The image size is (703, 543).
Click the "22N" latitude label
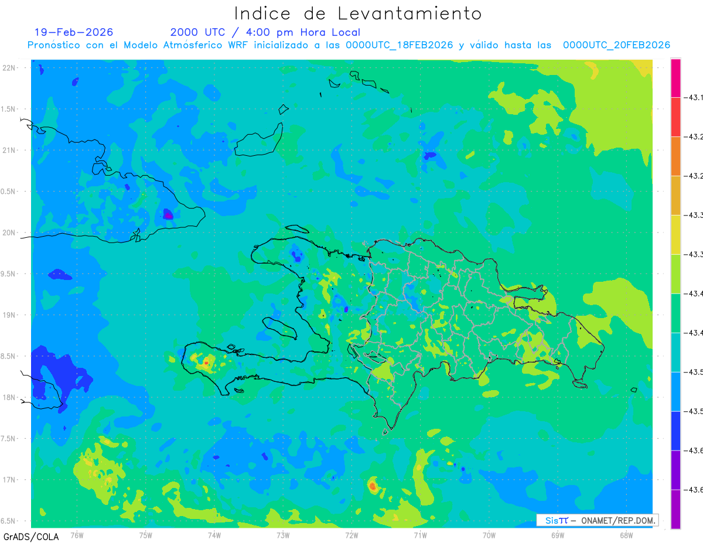pyautogui.click(x=9, y=68)
